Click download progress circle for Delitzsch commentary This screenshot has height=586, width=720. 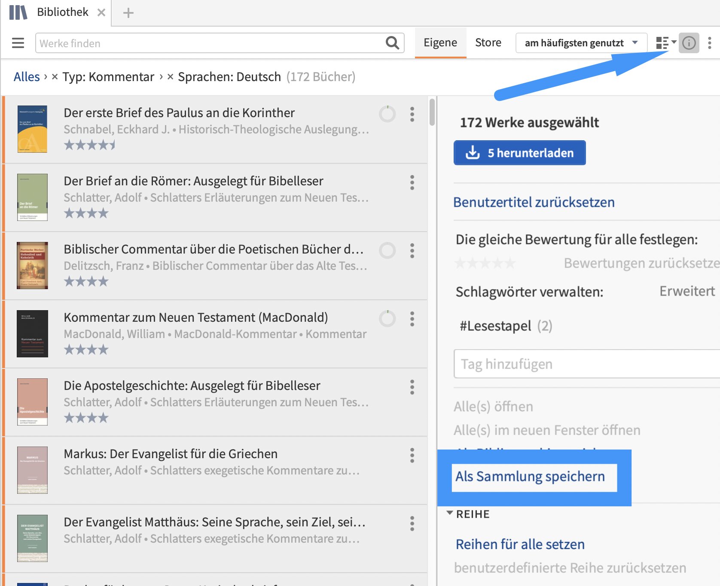pyautogui.click(x=387, y=251)
